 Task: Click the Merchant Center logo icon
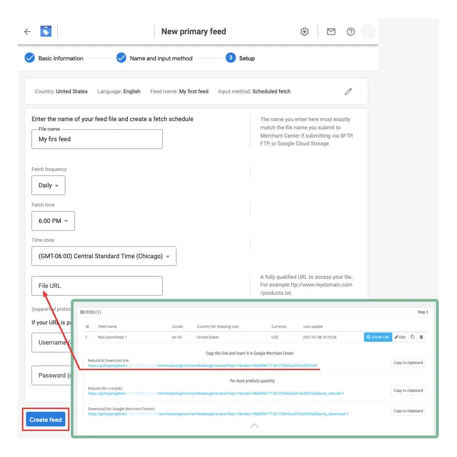(x=46, y=32)
